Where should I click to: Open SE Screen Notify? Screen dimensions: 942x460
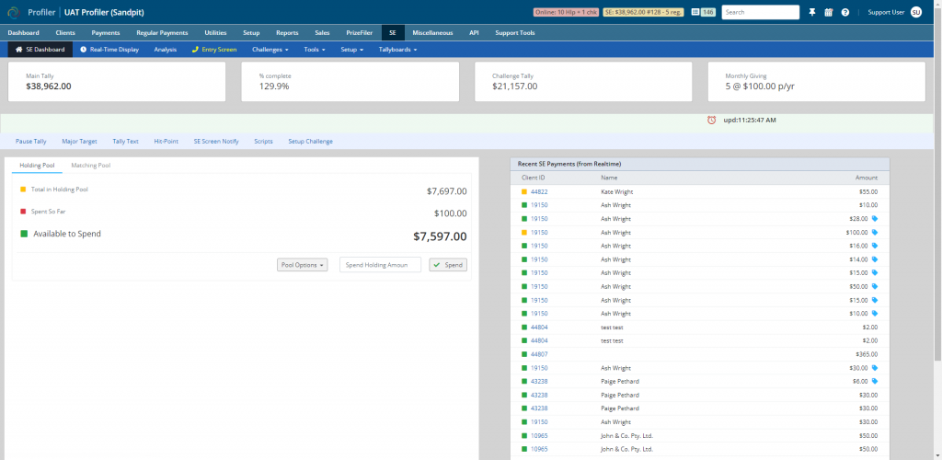pos(216,141)
